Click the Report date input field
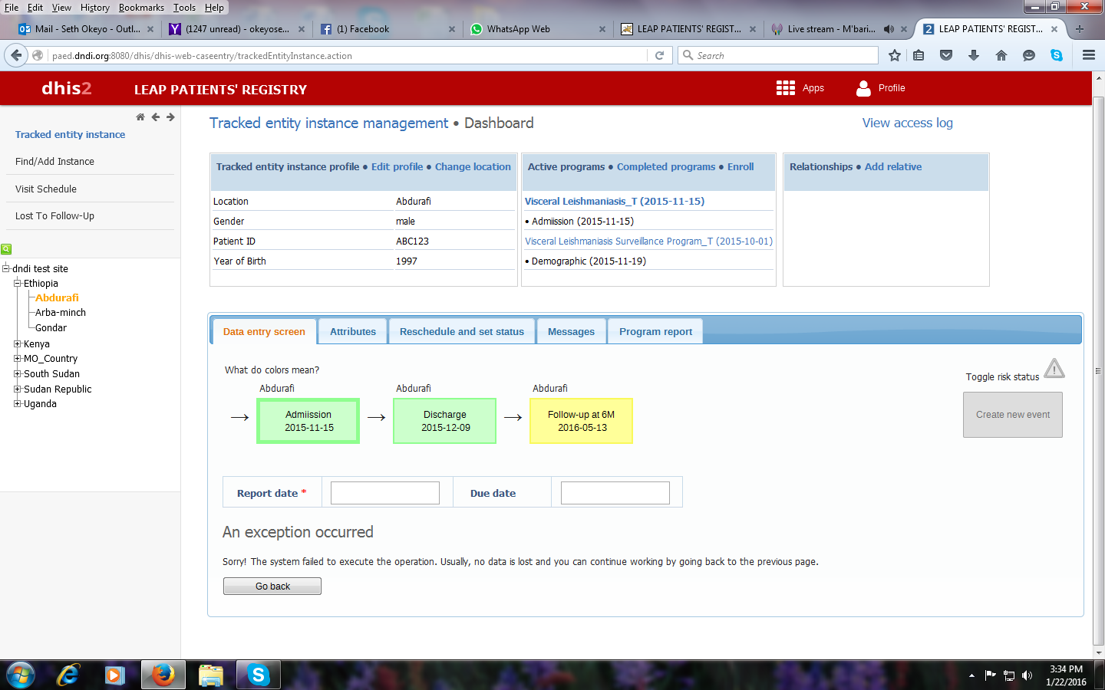The width and height of the screenshot is (1105, 690). 384,493
